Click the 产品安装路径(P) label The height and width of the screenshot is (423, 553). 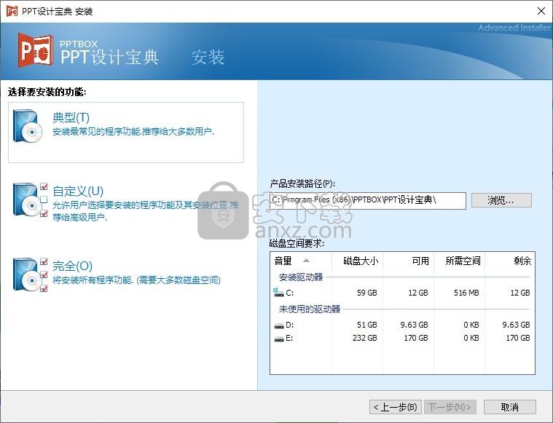302,183
